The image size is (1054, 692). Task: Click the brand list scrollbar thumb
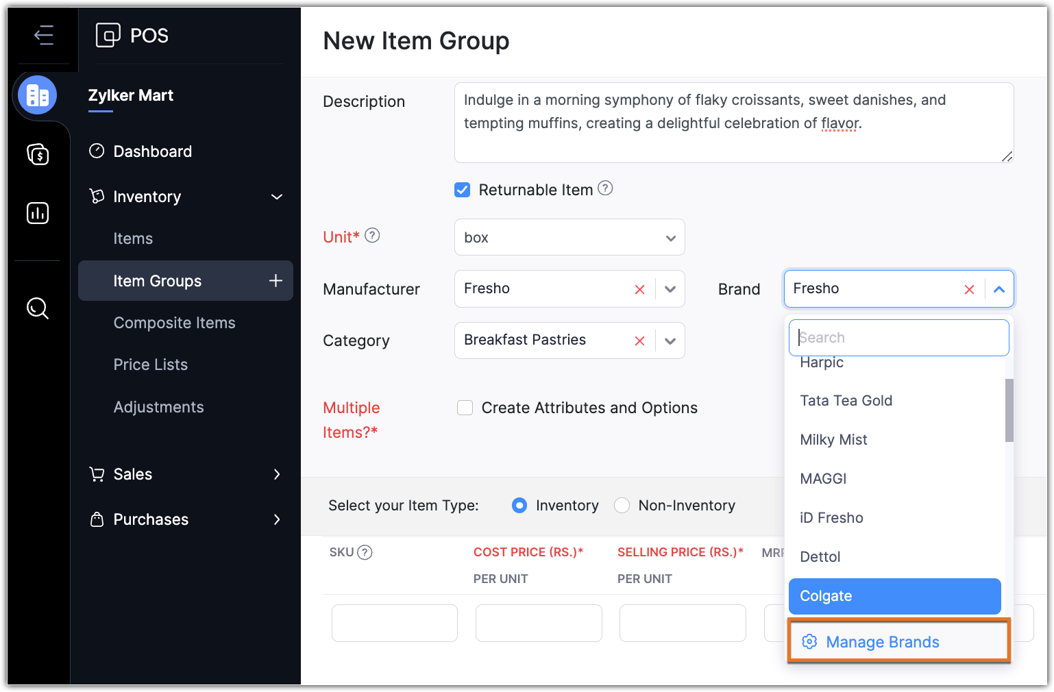(1009, 410)
